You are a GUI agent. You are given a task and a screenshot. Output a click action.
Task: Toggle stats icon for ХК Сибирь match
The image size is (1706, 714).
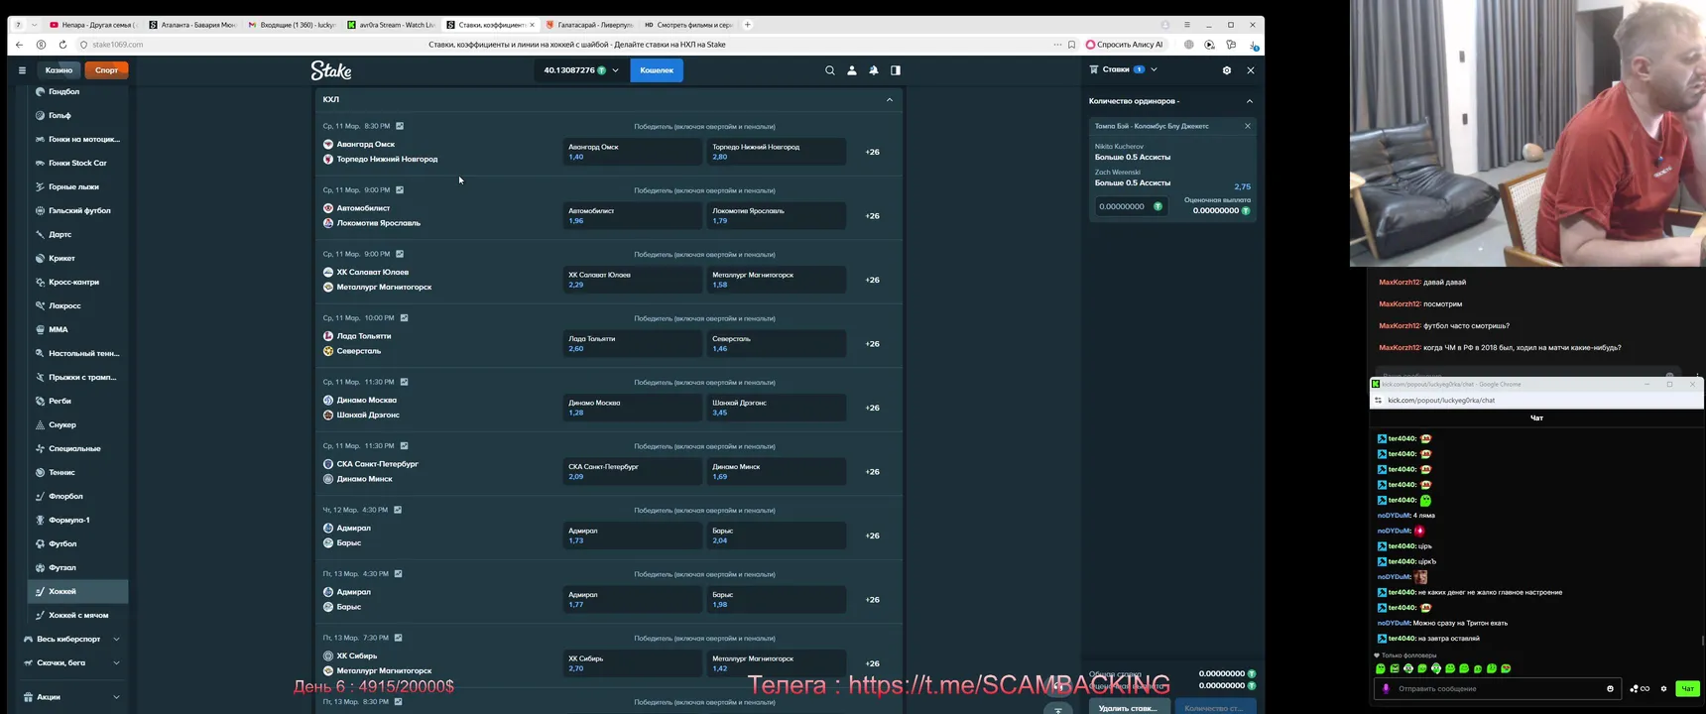point(398,638)
